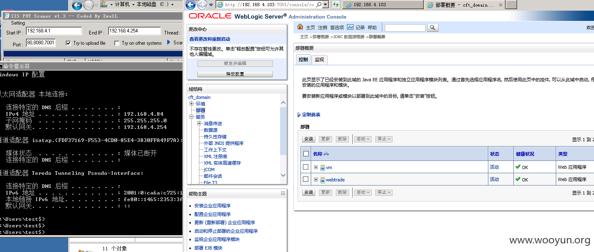The image size is (594, 252).
Task: Enable 'Try on other systems' checkbox
Action: (x=117, y=43)
